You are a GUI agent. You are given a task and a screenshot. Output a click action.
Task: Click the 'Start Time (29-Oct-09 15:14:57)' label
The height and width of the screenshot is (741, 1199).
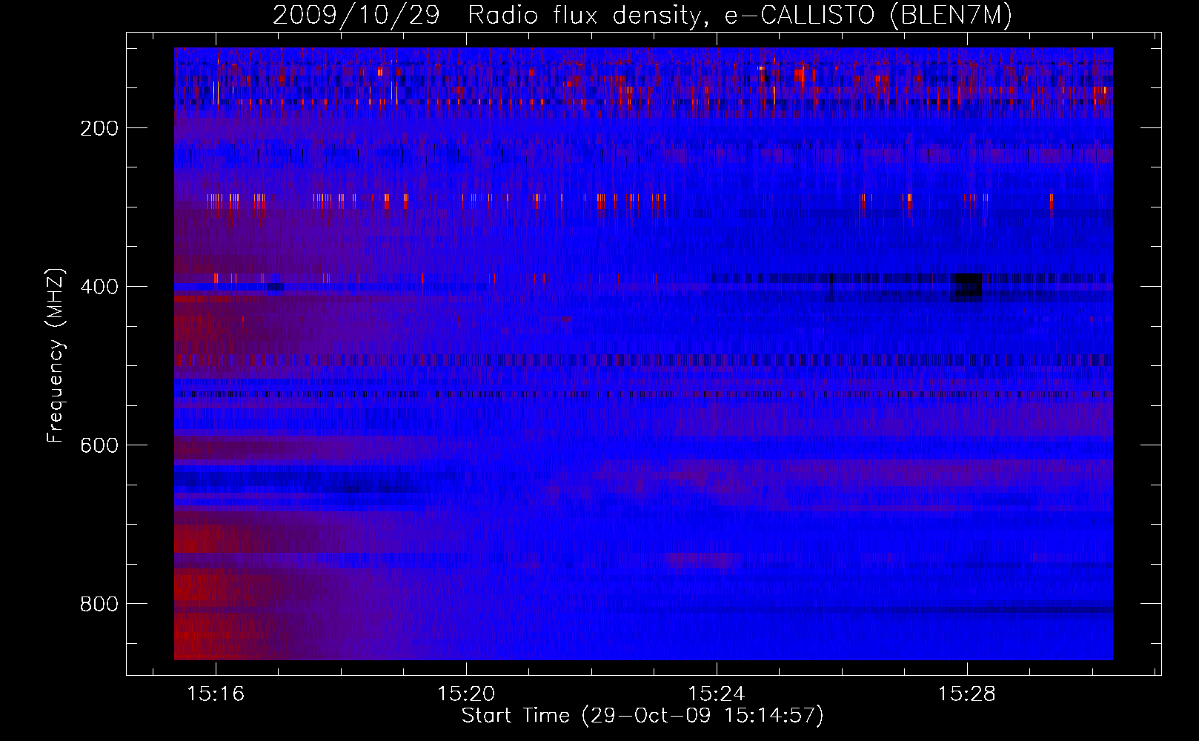pyautogui.click(x=642, y=716)
